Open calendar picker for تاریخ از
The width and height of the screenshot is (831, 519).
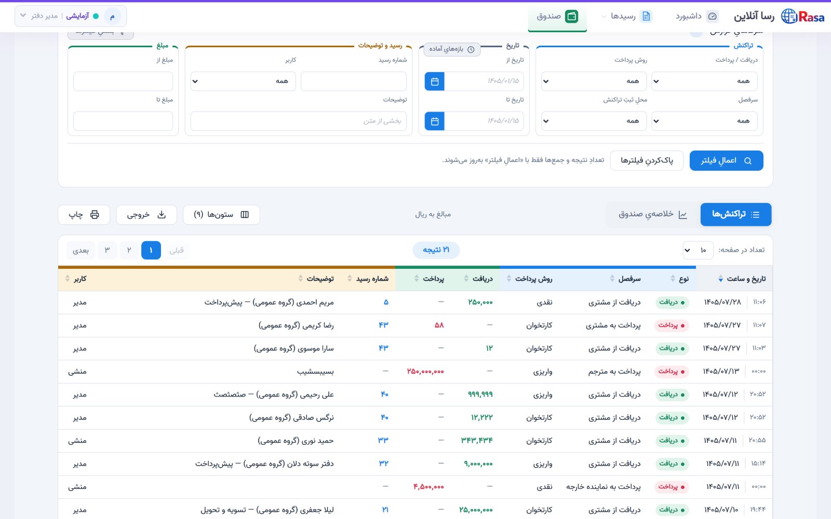[435, 81]
